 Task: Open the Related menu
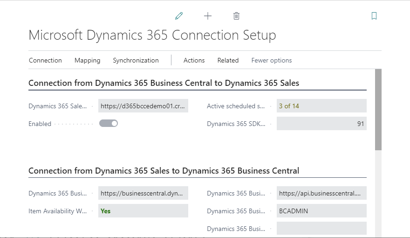228,60
